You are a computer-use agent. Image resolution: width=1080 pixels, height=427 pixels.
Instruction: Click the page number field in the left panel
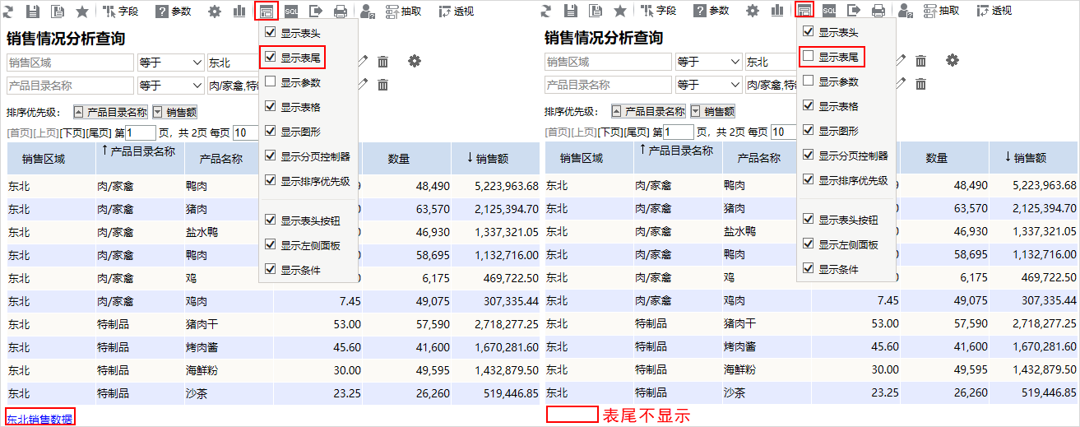(140, 132)
